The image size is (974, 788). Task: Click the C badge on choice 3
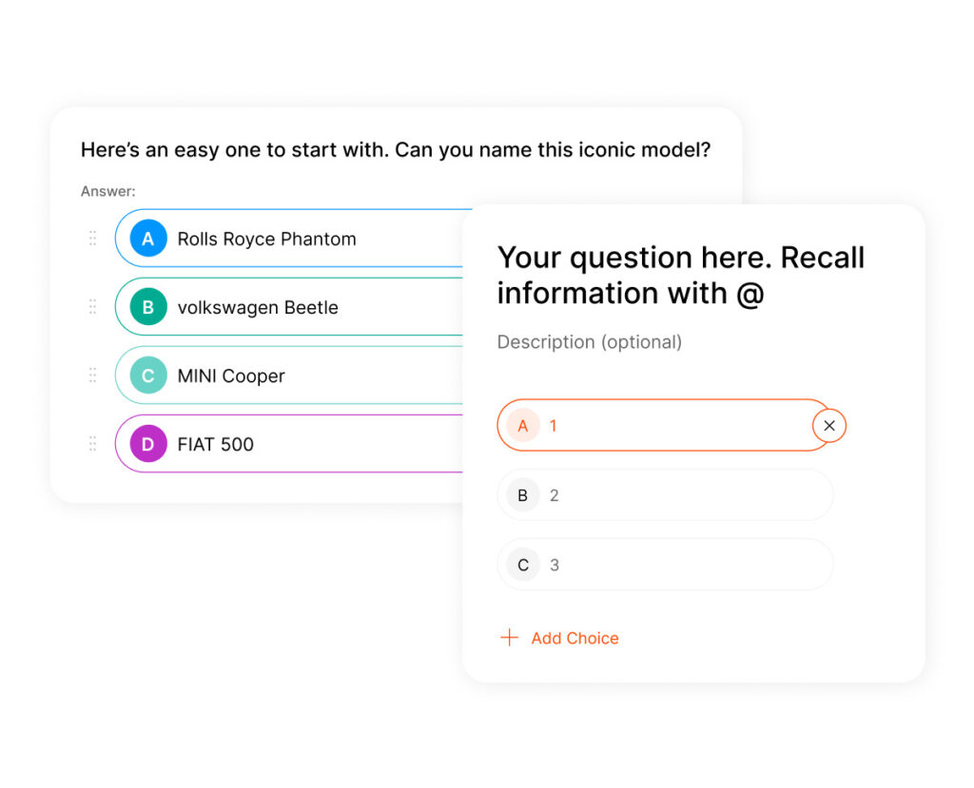(x=522, y=565)
